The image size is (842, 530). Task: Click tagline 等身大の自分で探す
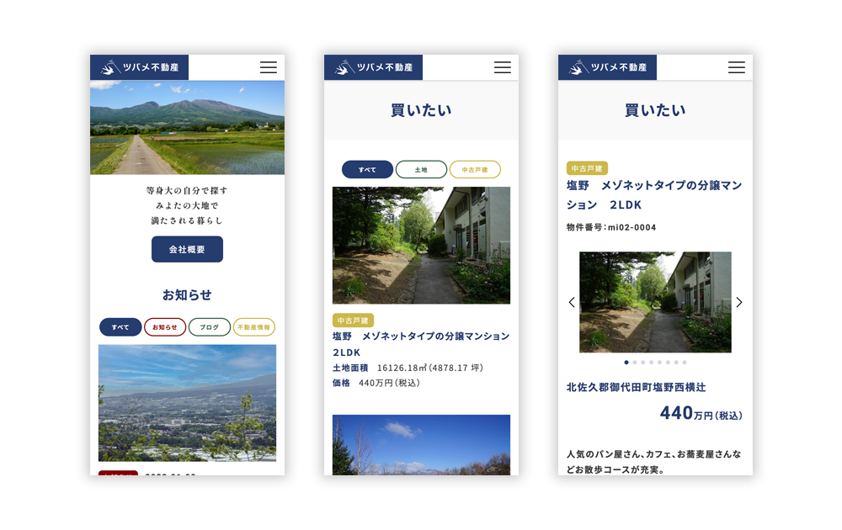point(188,190)
